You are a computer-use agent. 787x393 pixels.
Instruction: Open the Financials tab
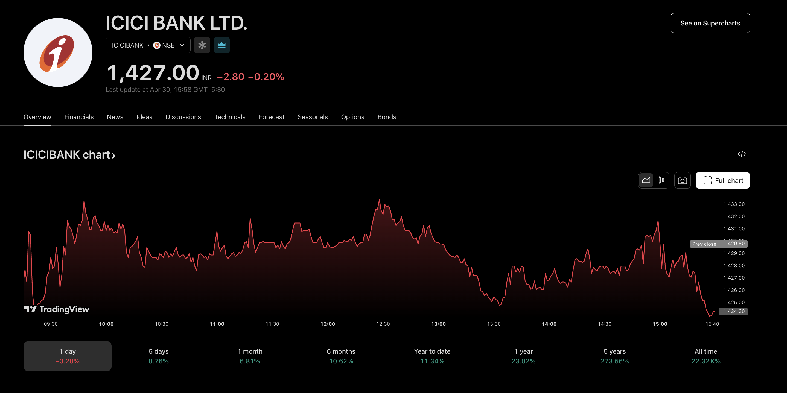click(79, 117)
